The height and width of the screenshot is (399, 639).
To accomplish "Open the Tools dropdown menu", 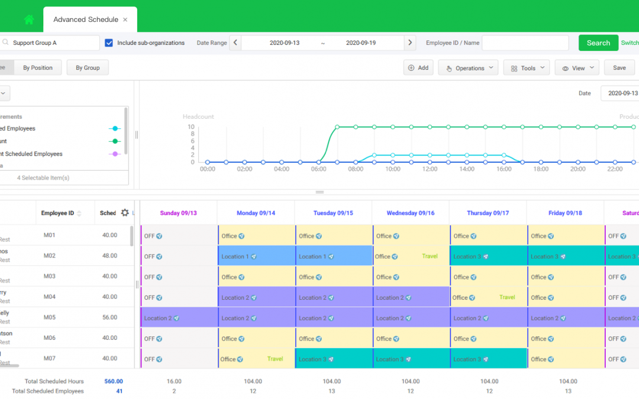I will coord(526,68).
